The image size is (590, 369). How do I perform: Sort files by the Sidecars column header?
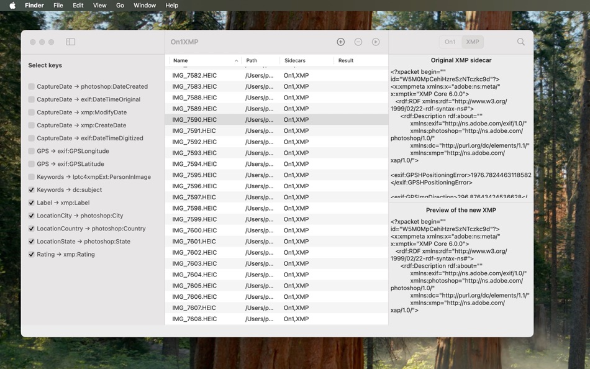294,60
